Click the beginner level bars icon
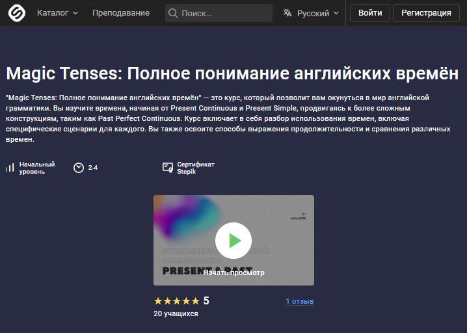467x333 pixels. tap(10, 168)
